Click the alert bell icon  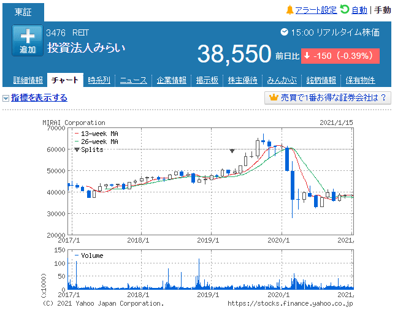coord(290,10)
